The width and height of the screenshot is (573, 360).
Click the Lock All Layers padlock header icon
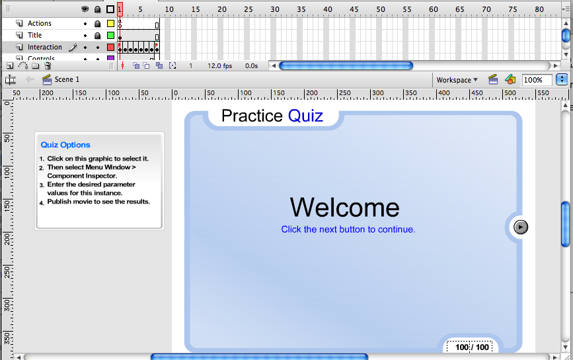[97, 9]
